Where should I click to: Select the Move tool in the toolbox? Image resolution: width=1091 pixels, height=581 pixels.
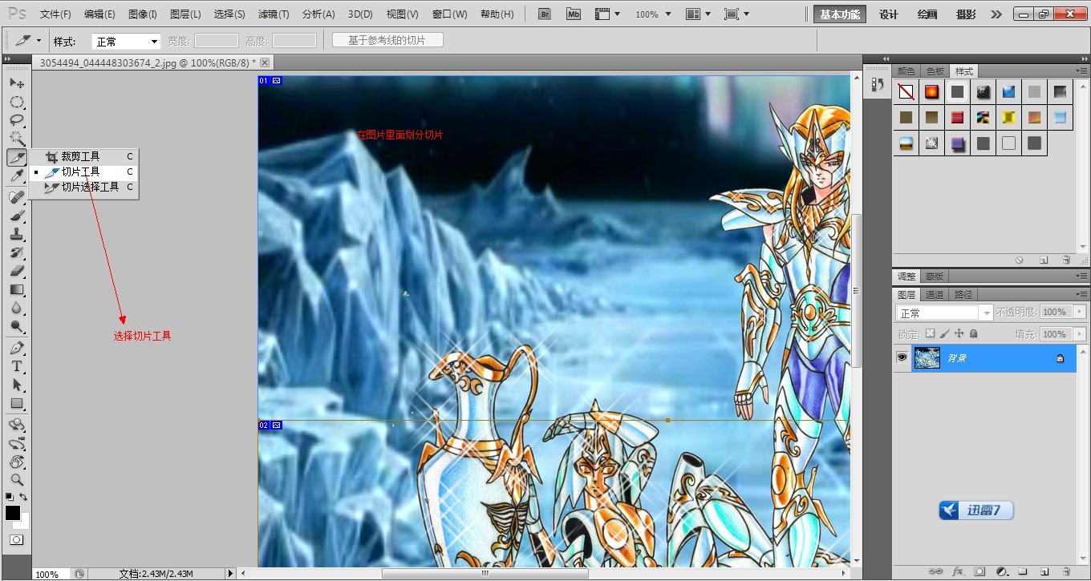pos(17,83)
